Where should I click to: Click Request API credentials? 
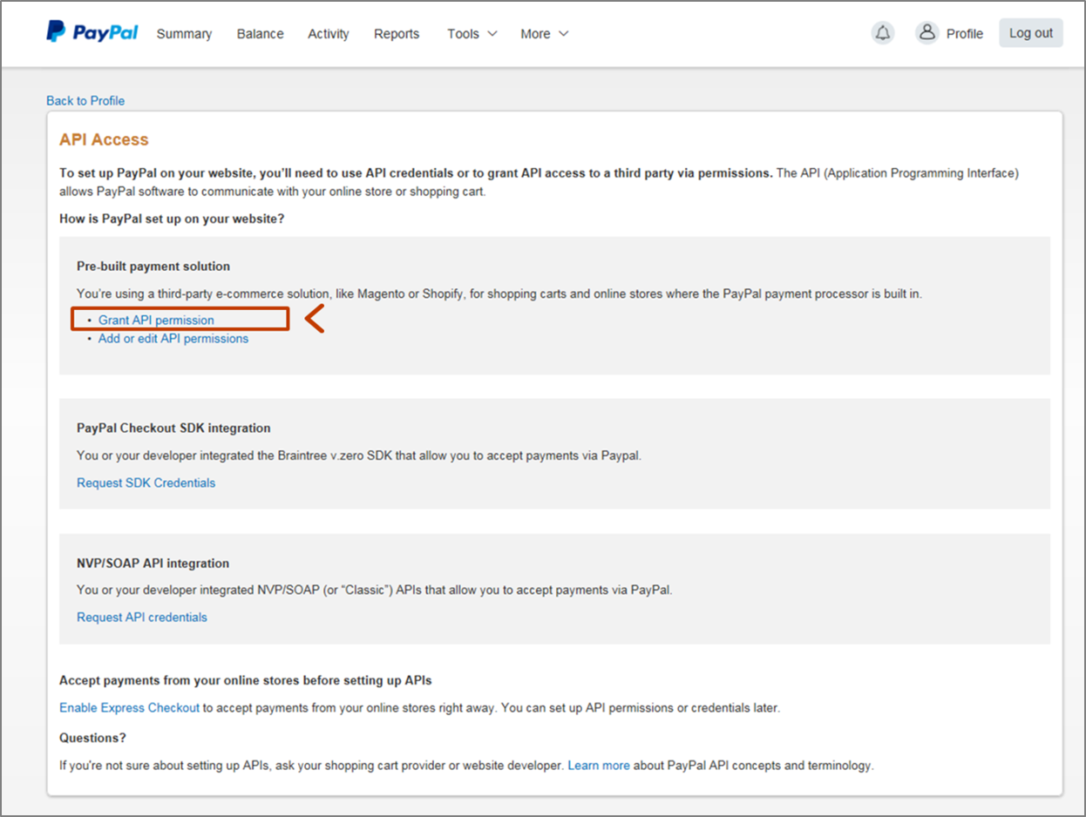tap(142, 617)
